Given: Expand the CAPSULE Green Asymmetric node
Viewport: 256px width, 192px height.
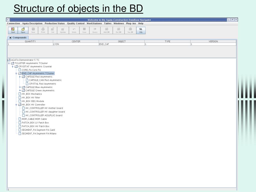Looking at the screenshot, I should point(20,90).
